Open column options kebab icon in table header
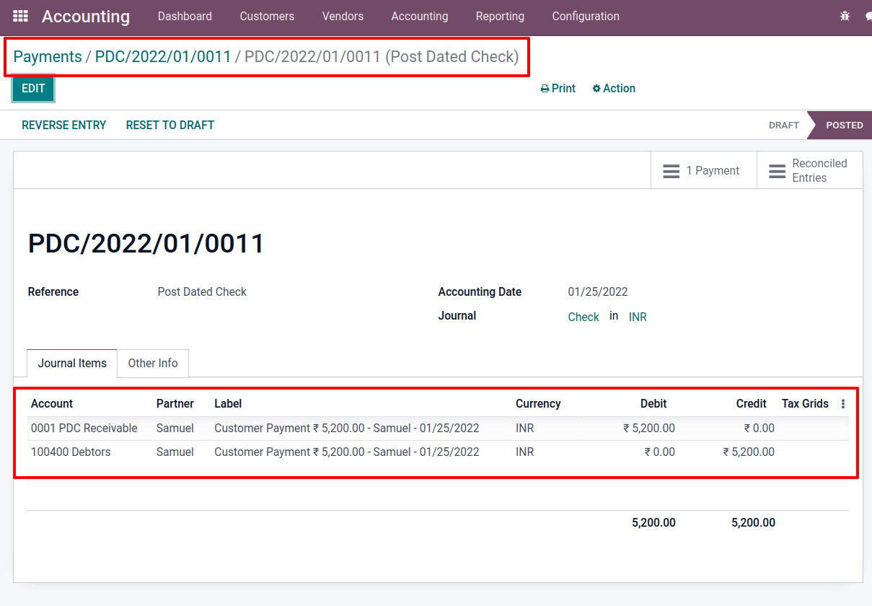 point(843,404)
